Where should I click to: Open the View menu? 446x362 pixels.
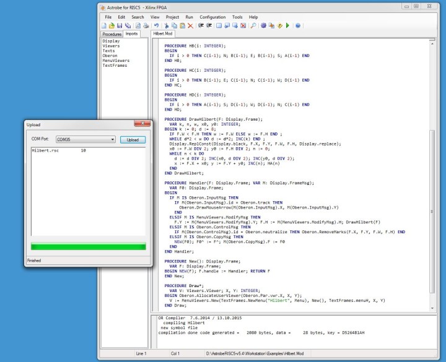point(155,17)
